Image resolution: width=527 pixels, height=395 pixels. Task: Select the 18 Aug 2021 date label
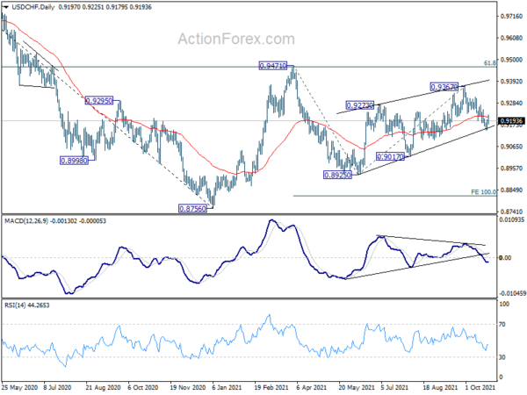pyautogui.click(x=440, y=387)
